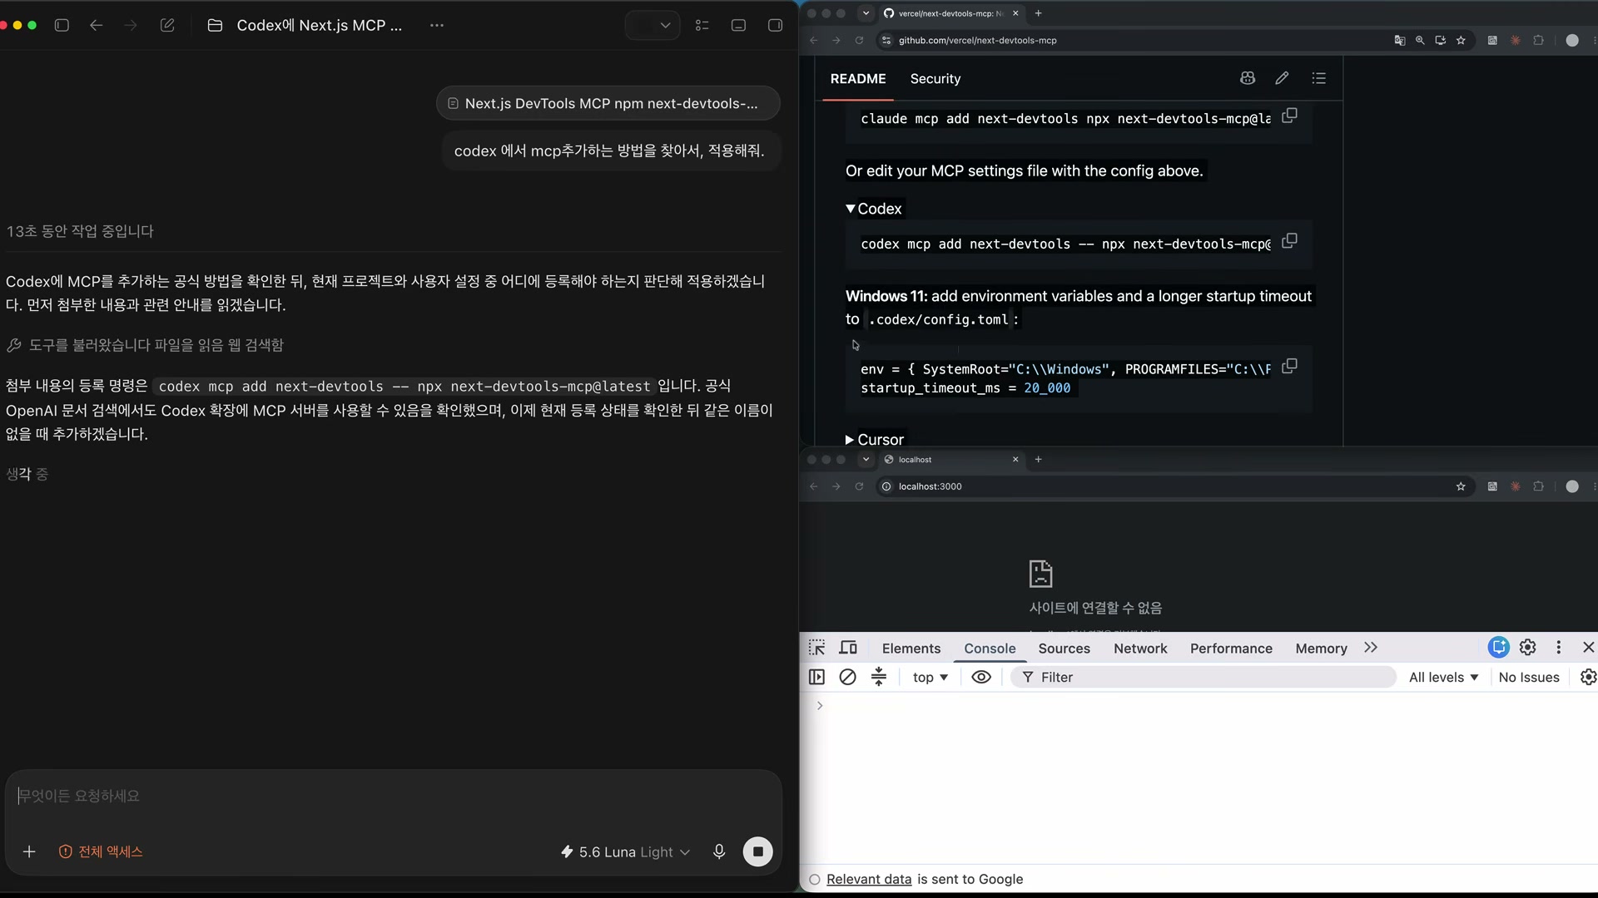Bookmark localhost page with star icon
The width and height of the screenshot is (1598, 898).
[1461, 486]
